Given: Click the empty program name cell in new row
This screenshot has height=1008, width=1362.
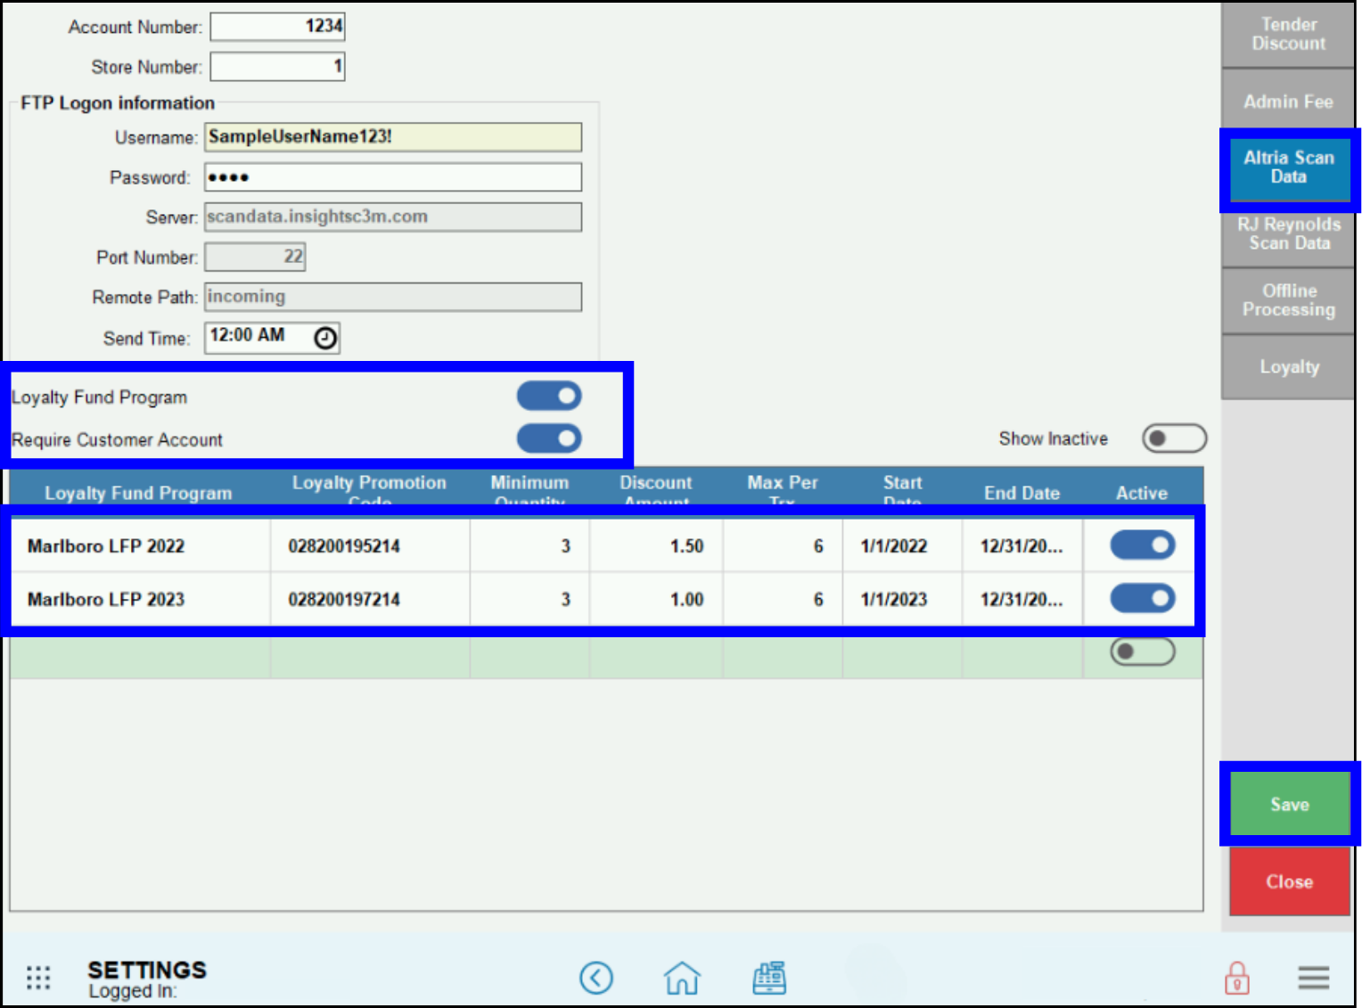Looking at the screenshot, I should click(141, 658).
